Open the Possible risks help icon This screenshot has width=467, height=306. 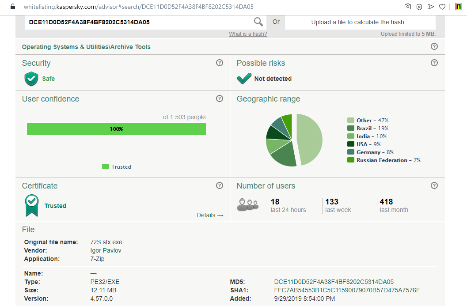click(x=434, y=63)
